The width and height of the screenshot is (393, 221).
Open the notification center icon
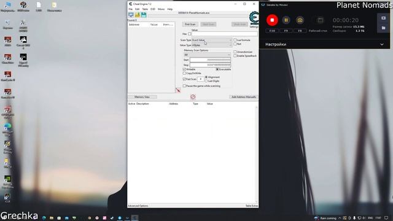[x=386, y=218]
